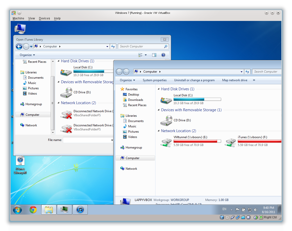This screenshot has height=231, width=292.
Task: Click the Search Computer field in the dialog
Action: coord(143,46)
